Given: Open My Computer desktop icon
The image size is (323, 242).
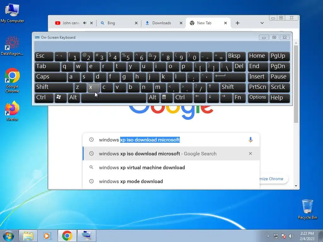Looking at the screenshot, I should pos(12,13).
